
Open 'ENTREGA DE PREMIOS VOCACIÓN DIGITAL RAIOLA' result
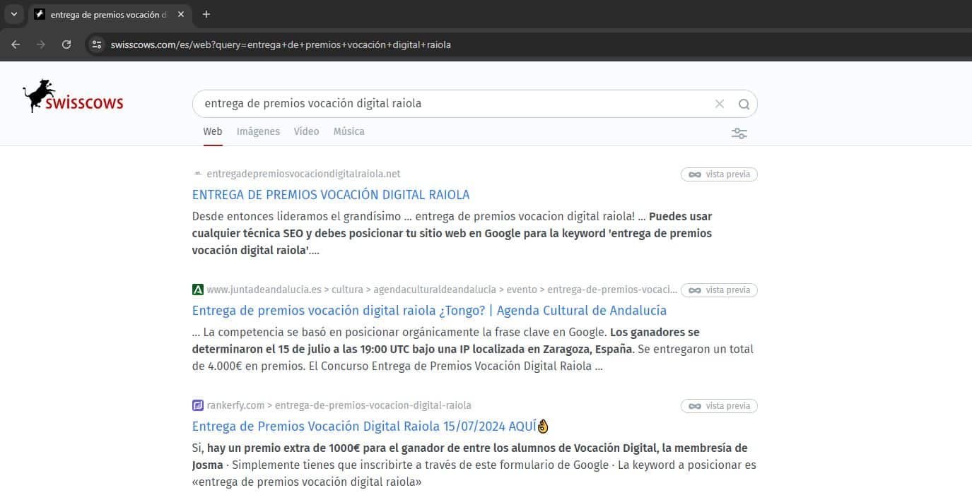(331, 194)
